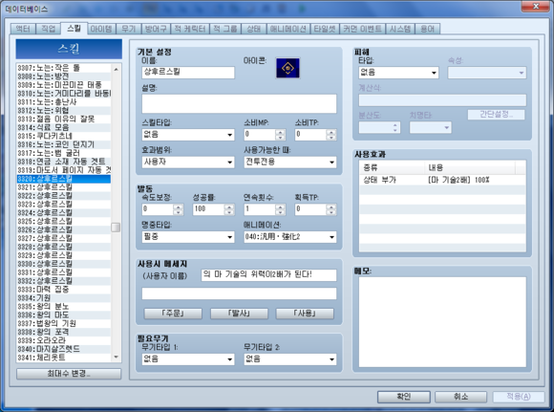Click the 종류 column header
Viewport: 554px width, 412px height.
pos(392,167)
